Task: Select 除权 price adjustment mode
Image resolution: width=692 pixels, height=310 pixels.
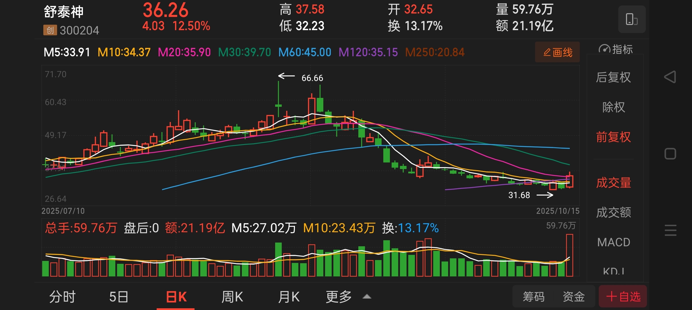Action: (613, 107)
